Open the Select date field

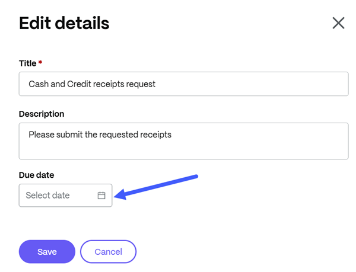(x=65, y=196)
